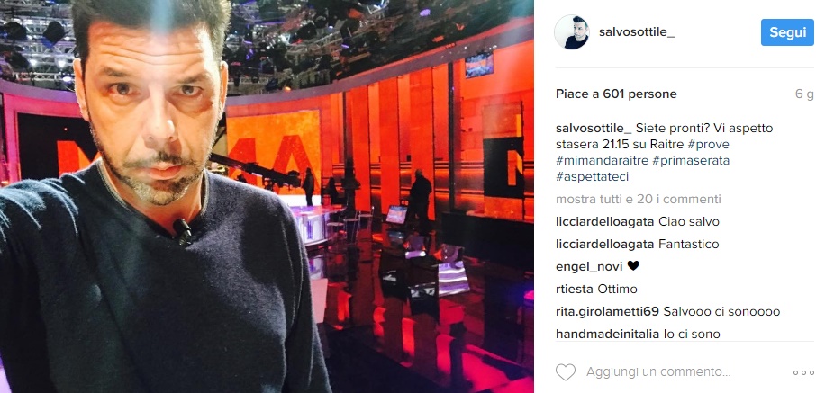The image size is (816, 393).
Task: Click the '6 g' post timestamp
Action: coord(804,94)
